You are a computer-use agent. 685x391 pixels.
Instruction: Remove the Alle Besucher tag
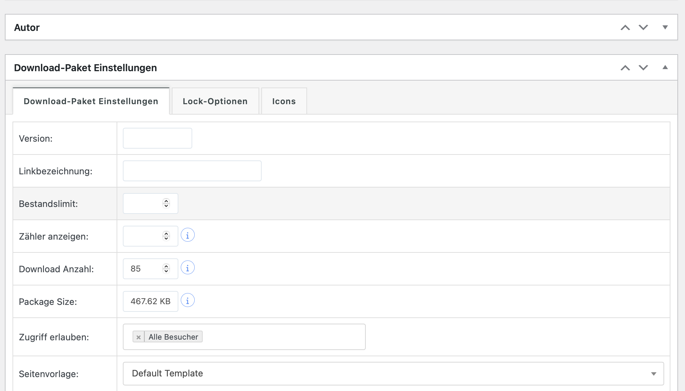tap(138, 337)
